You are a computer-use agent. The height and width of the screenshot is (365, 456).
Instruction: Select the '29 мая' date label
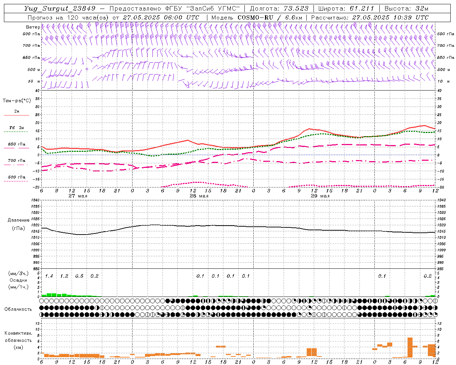coord(320,196)
